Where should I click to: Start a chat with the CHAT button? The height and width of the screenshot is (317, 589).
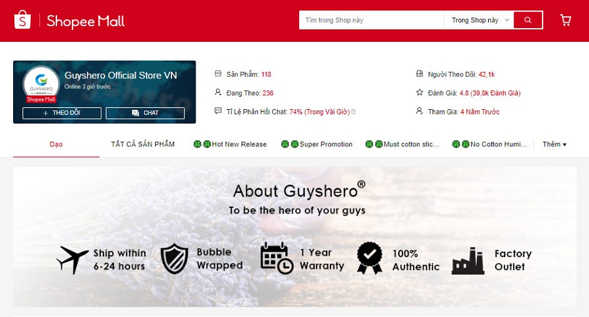tap(149, 113)
